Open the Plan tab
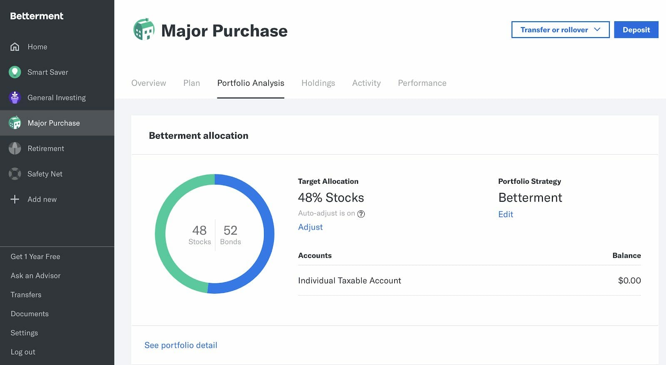This screenshot has height=365, width=666. pyautogui.click(x=191, y=83)
